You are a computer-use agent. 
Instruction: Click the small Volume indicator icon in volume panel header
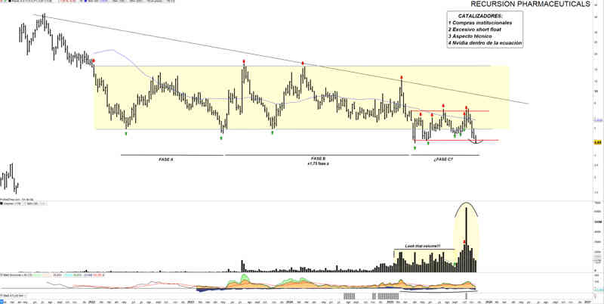pos(3,203)
